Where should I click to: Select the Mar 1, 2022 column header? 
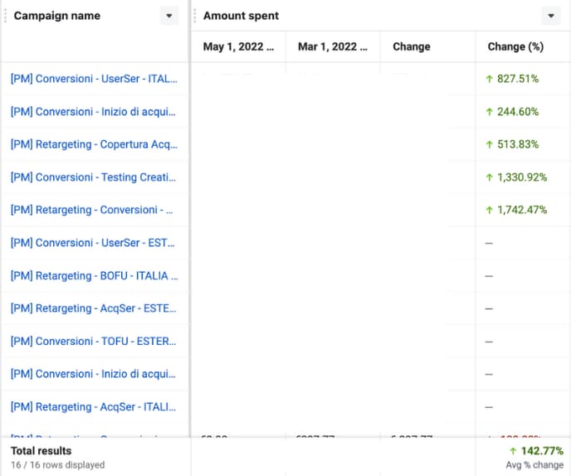[x=332, y=47]
